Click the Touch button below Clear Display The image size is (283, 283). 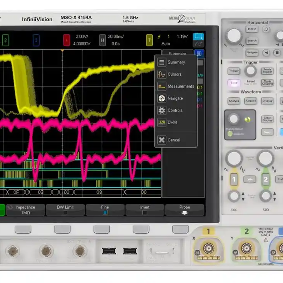pos(267,132)
